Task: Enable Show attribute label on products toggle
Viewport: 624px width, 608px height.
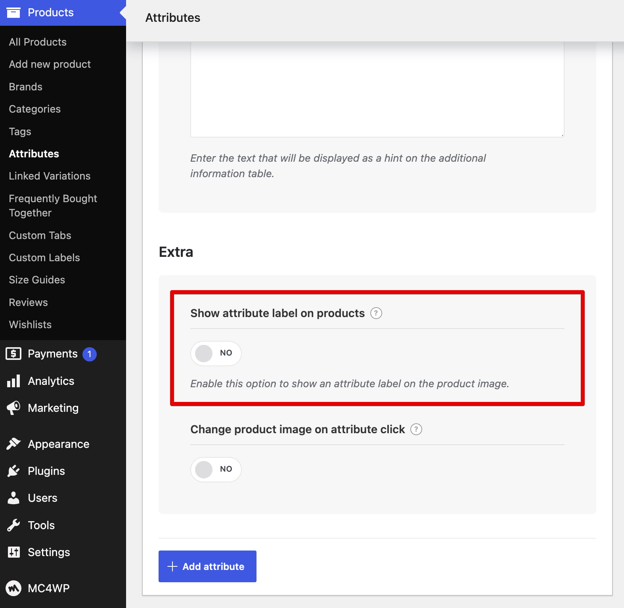Action: [x=216, y=353]
